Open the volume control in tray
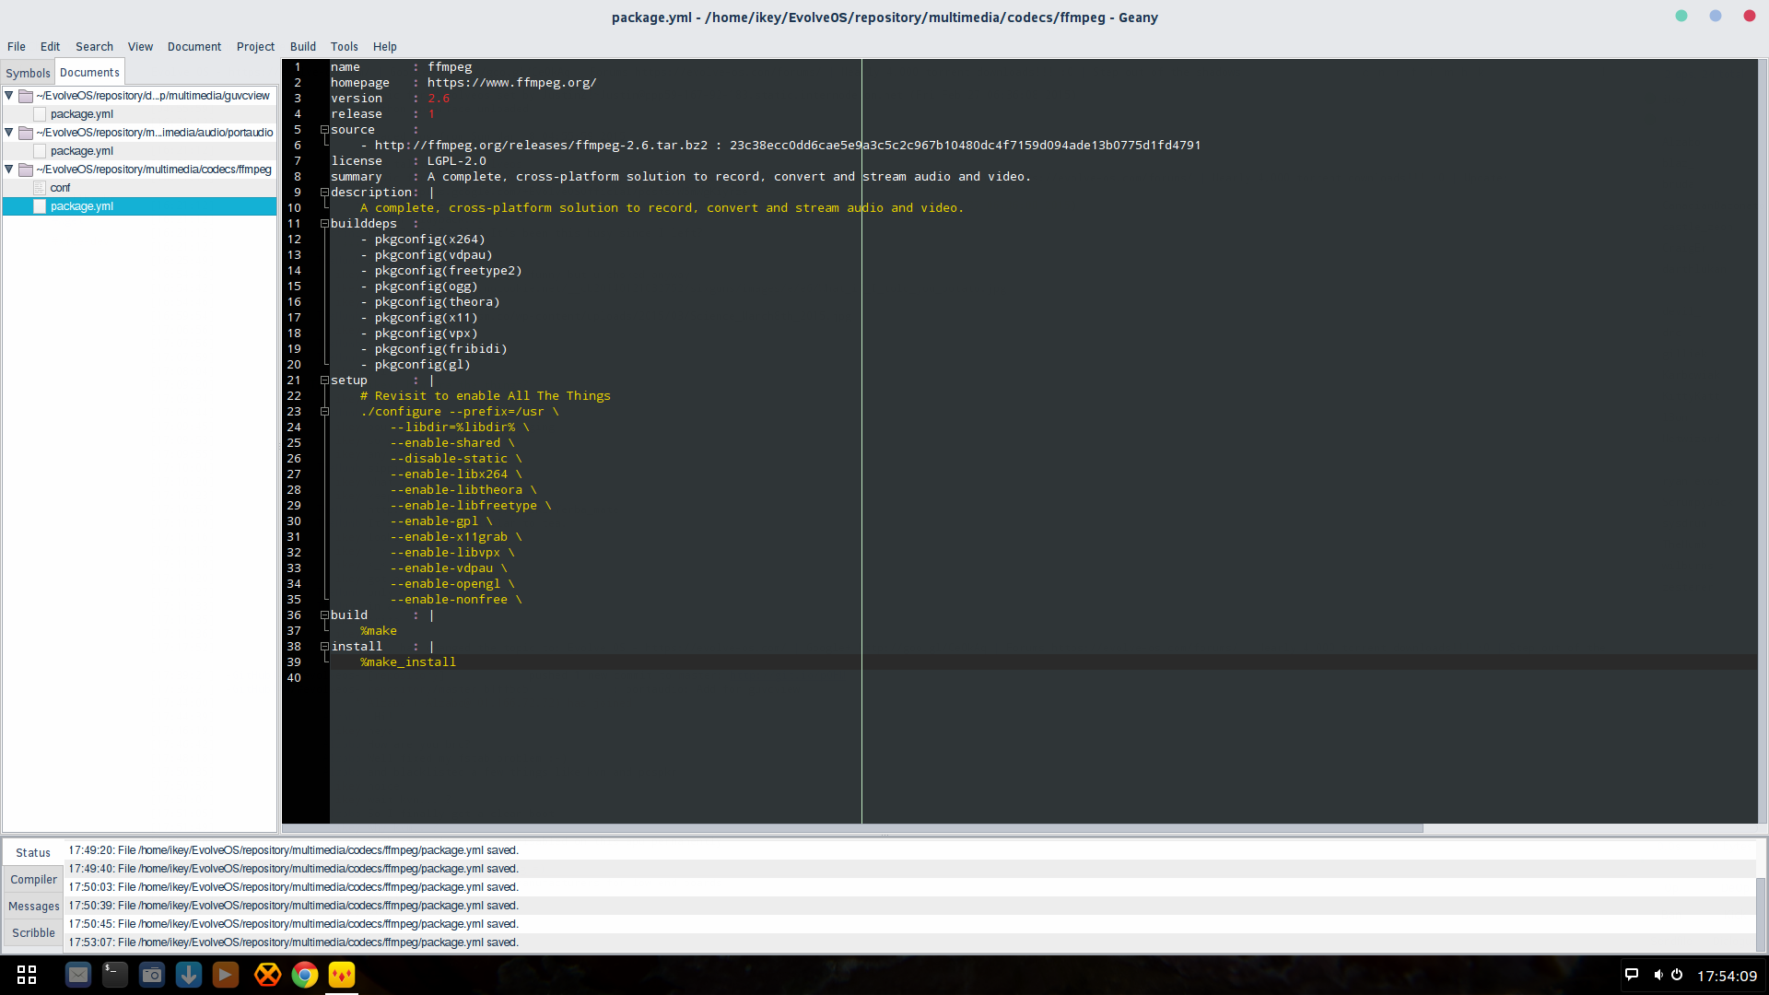The image size is (1769, 995). [1658, 975]
